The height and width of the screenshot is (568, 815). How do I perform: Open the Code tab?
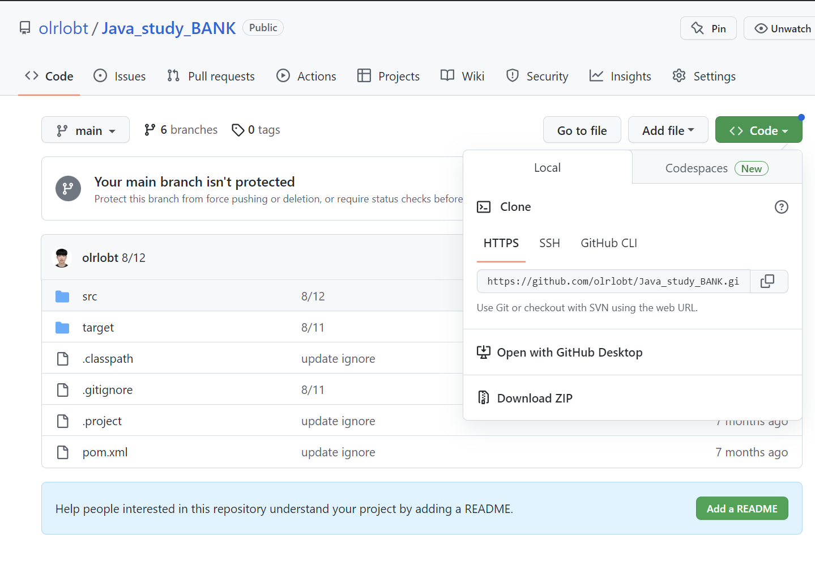[49, 76]
